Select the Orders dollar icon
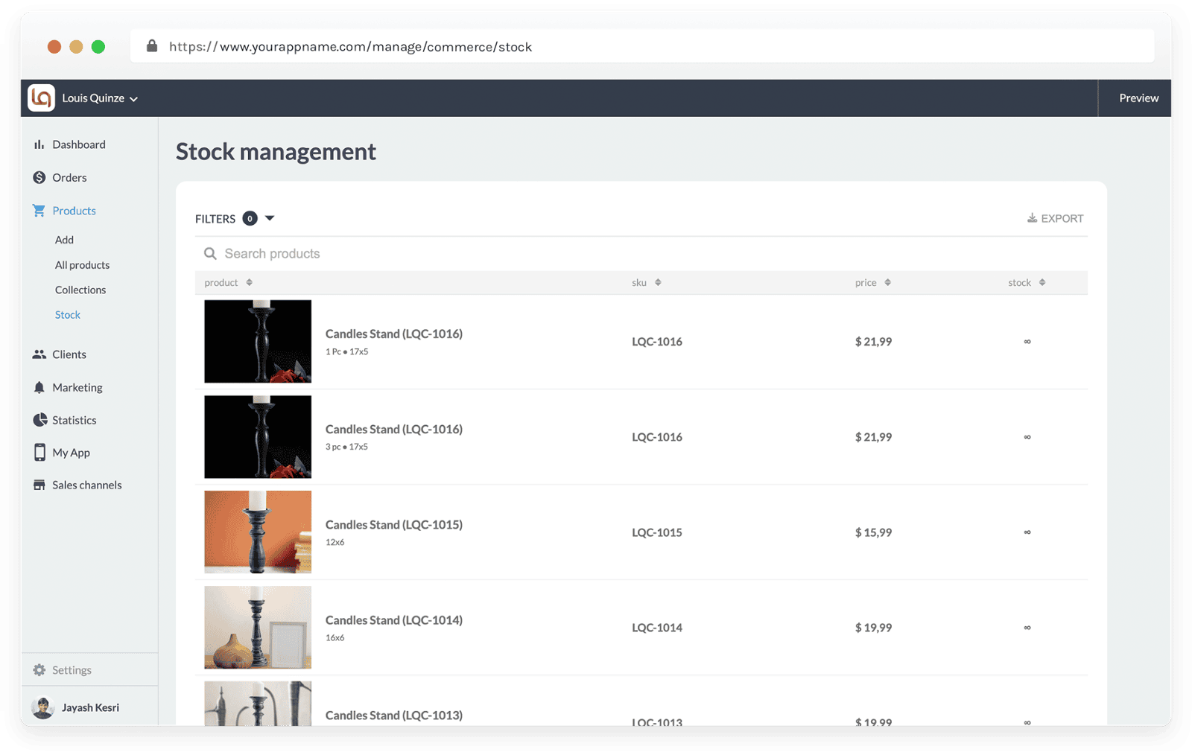1192x755 pixels. click(x=39, y=177)
